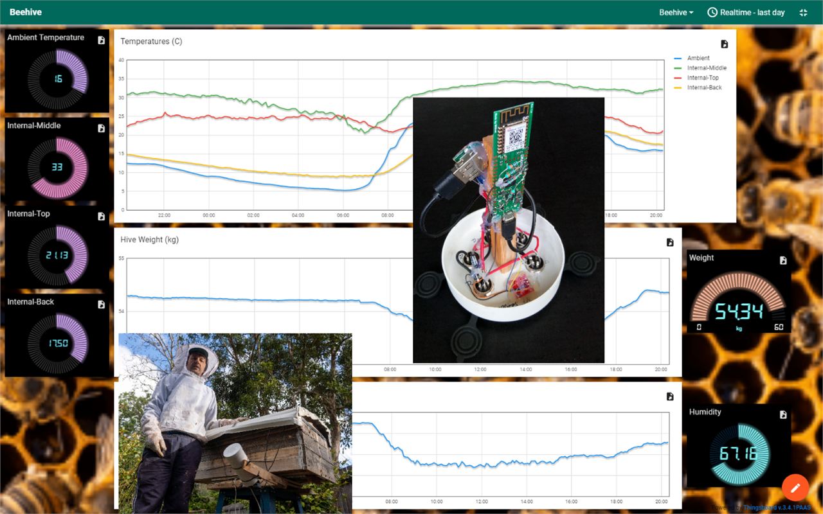Export the Temperatures (C) chart data
The height and width of the screenshot is (514, 823).
[x=725, y=44]
